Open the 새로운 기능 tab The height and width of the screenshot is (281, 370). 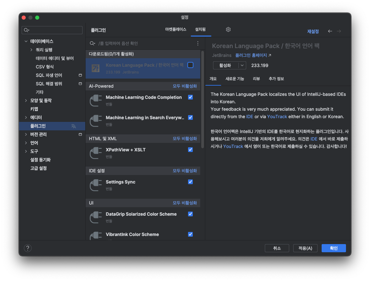coord(235,79)
